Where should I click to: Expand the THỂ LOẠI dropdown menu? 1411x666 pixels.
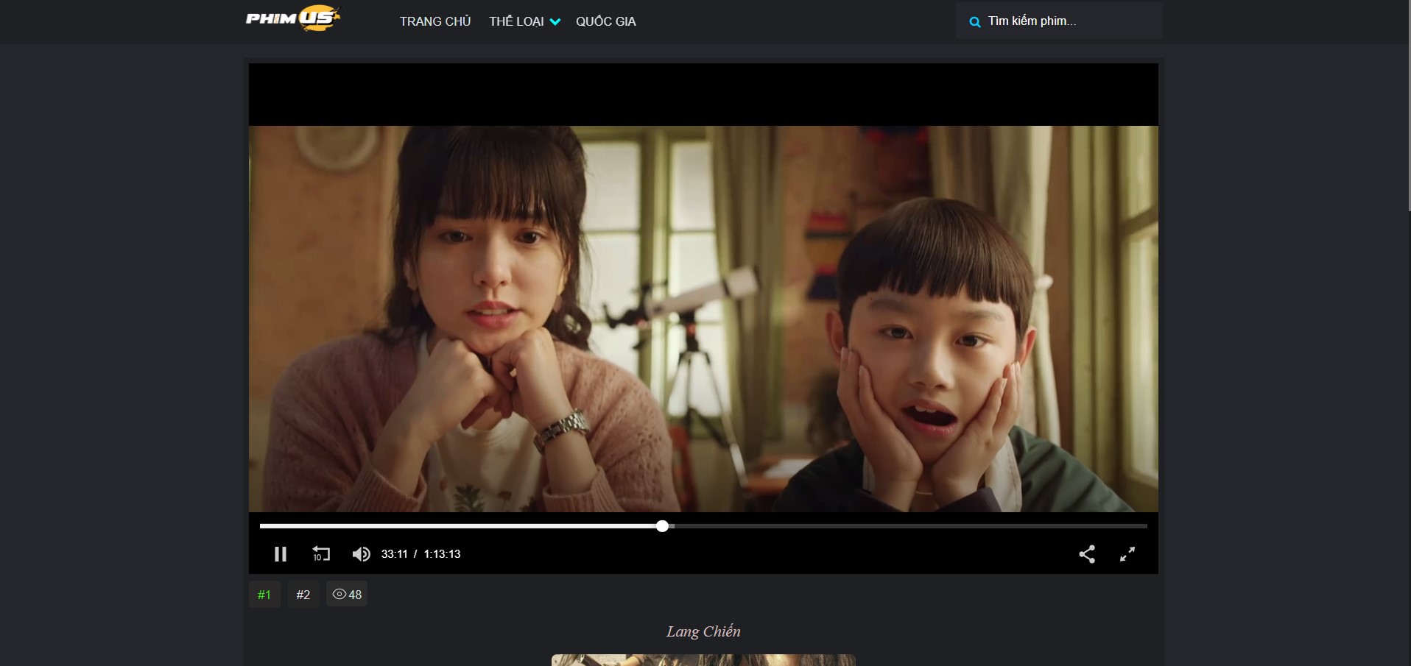pos(524,21)
